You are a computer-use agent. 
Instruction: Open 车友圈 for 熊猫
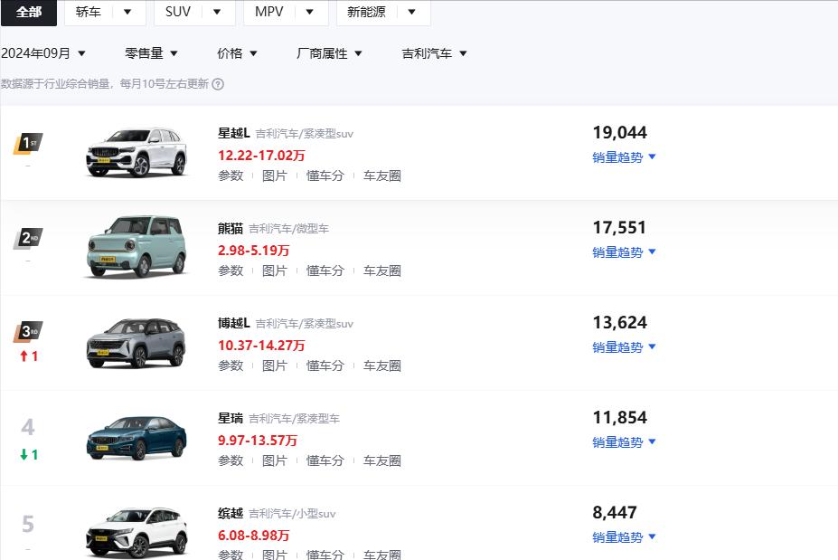pos(382,271)
